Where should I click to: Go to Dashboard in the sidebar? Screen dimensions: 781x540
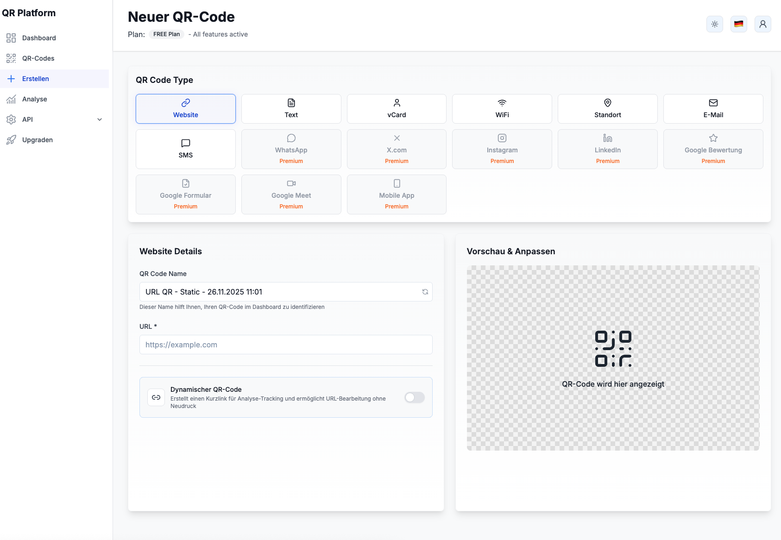[55, 38]
